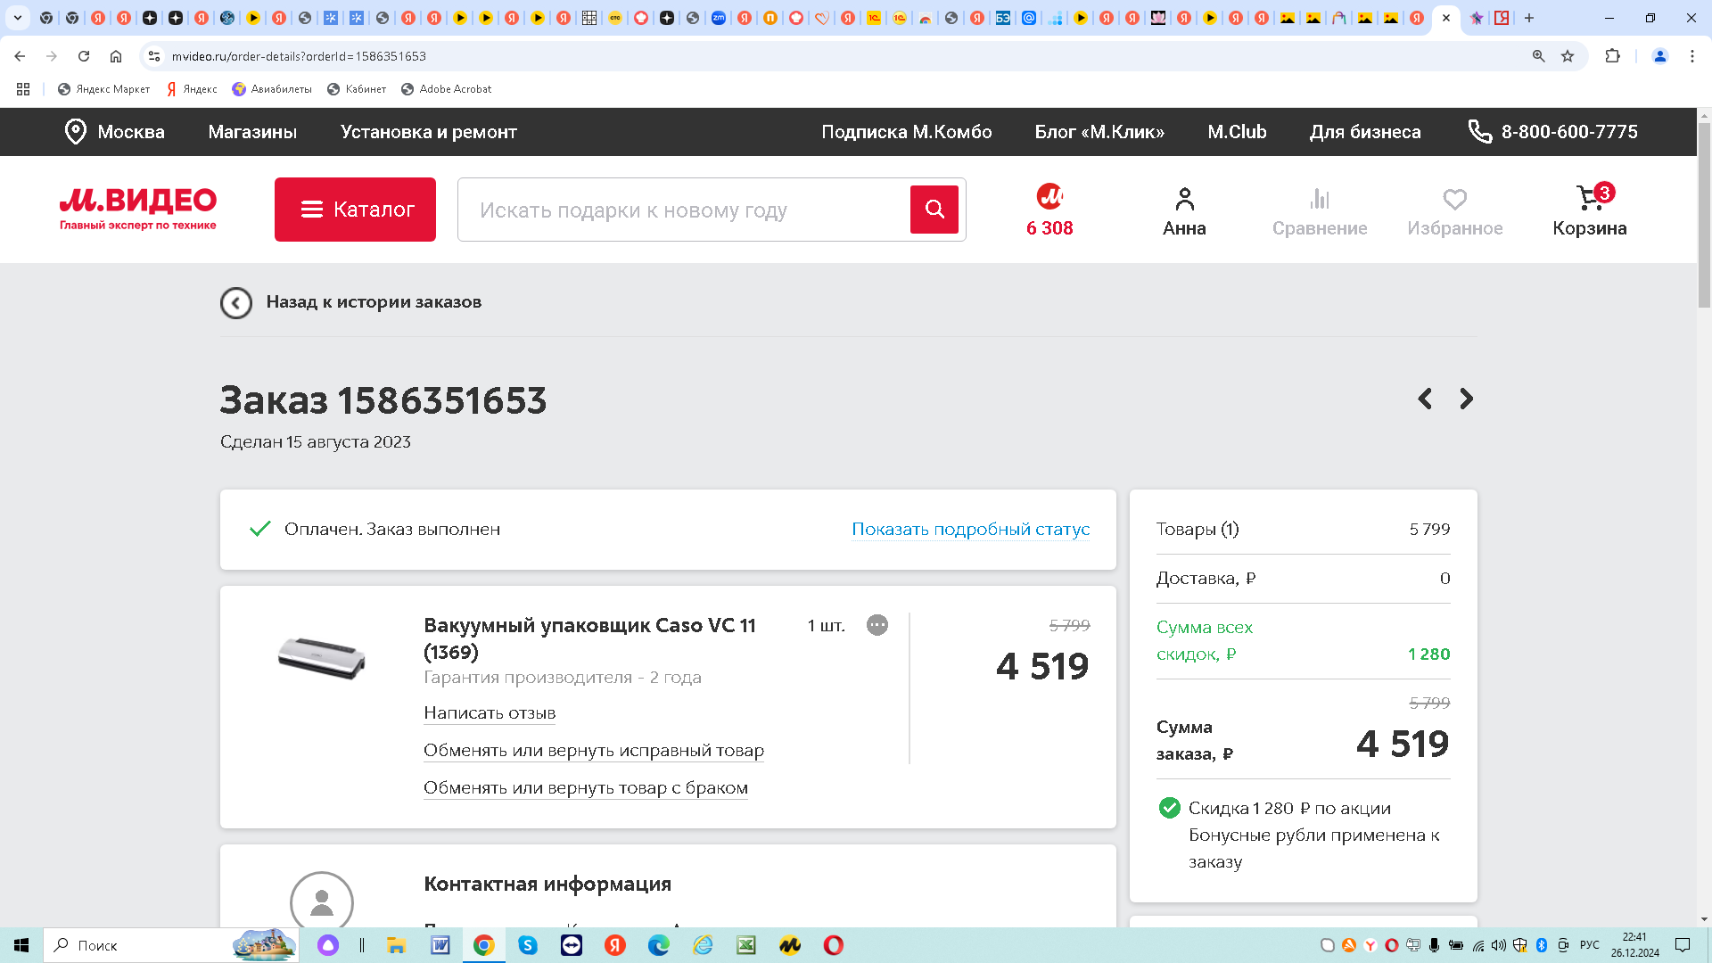Image resolution: width=1712 pixels, height=963 pixels.
Task: Click the page vertical scrollbar
Action: 1704,214
